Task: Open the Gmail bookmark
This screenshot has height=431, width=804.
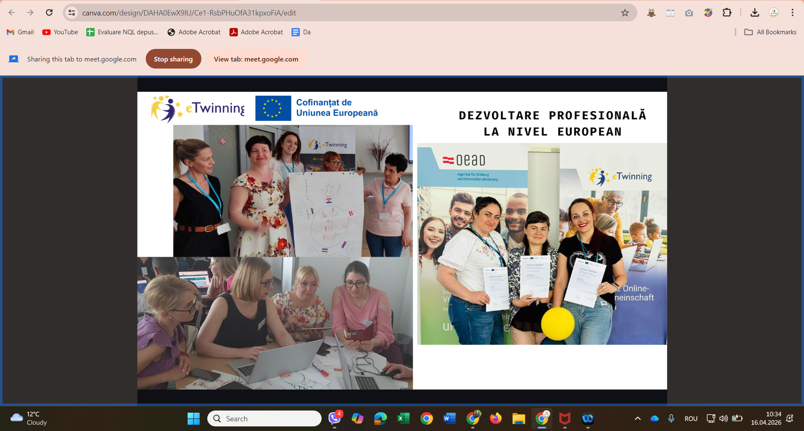Action: (21, 32)
